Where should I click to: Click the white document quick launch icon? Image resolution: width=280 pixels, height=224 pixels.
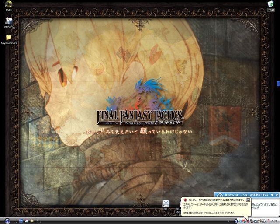pos(26,221)
